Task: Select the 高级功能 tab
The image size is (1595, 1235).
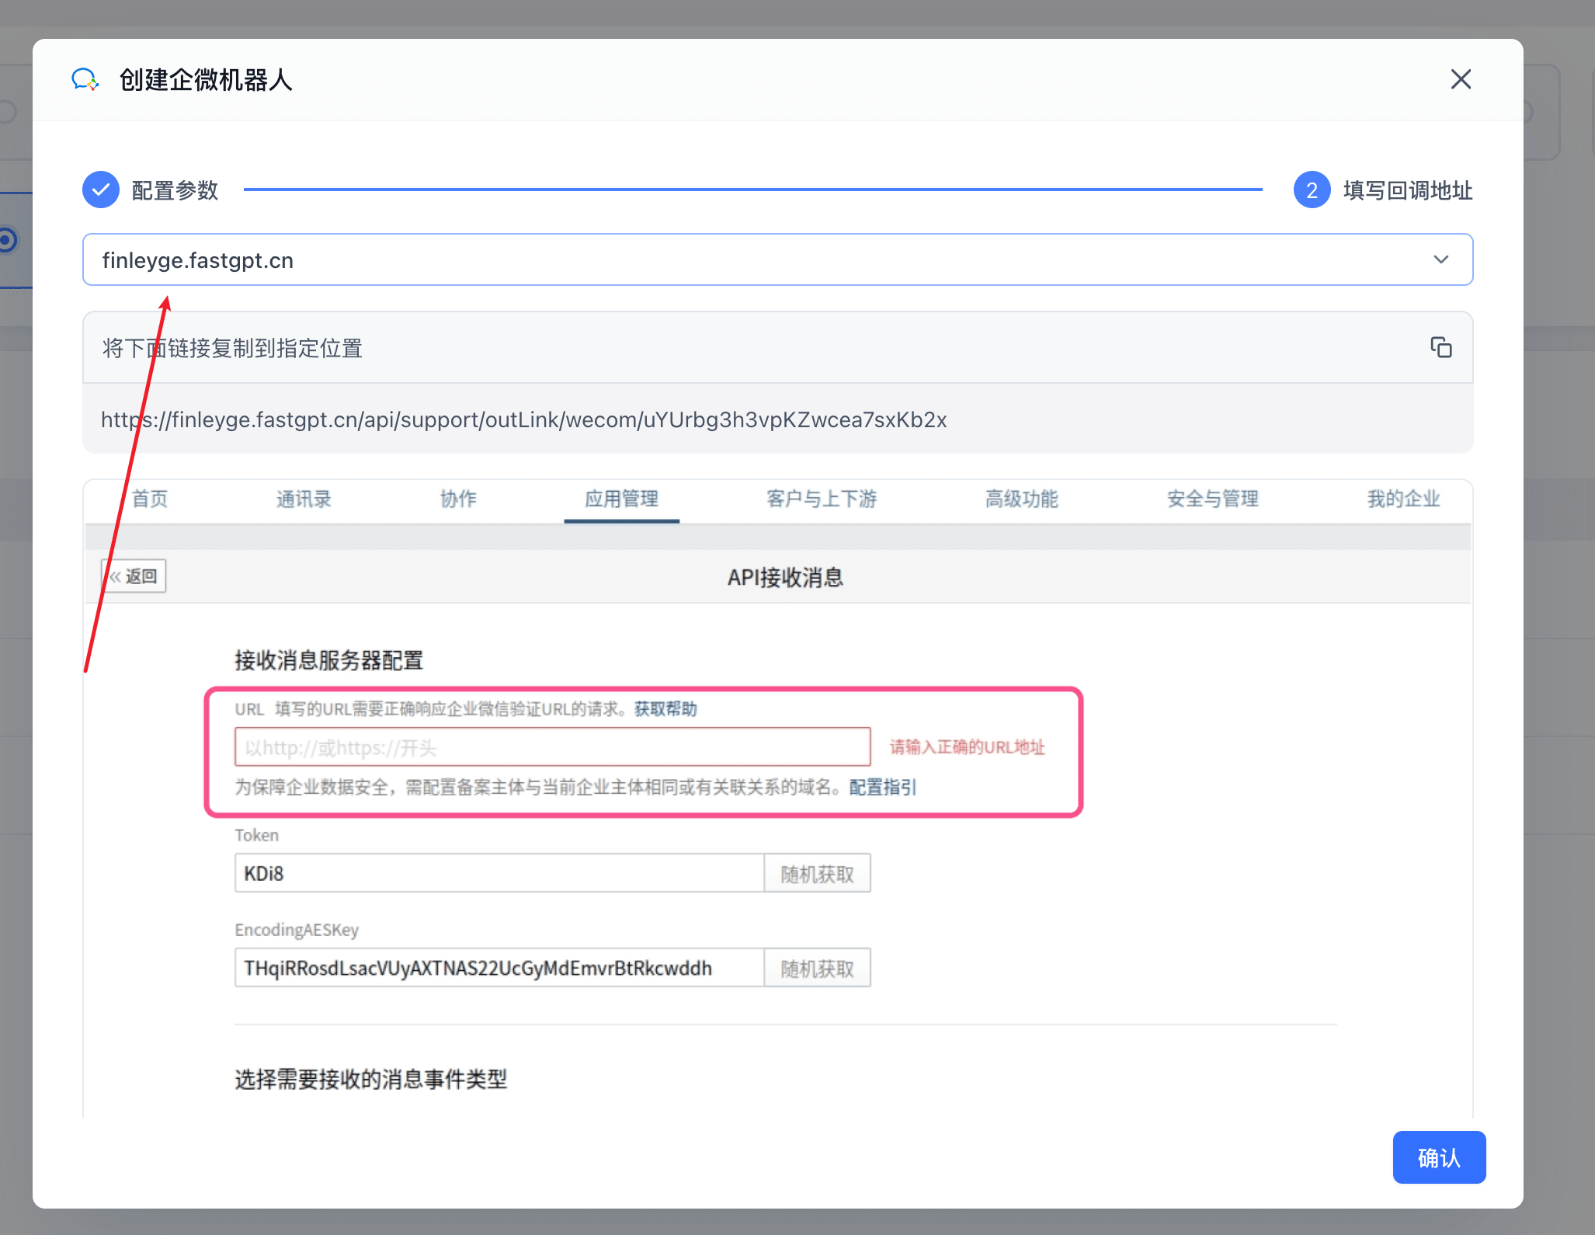Action: click(x=1020, y=499)
